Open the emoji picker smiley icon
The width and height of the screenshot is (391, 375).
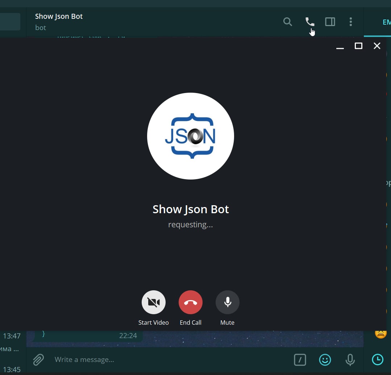point(325,360)
